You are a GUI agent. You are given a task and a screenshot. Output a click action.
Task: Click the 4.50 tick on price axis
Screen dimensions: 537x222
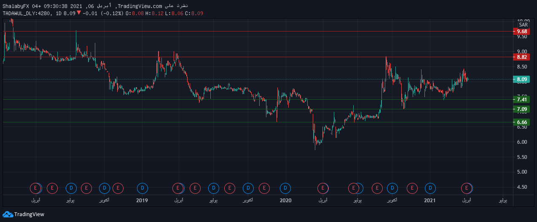[522, 187]
